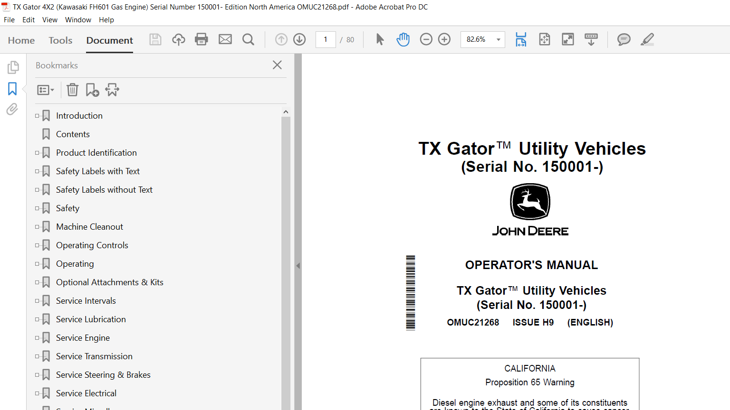This screenshot has height=410, width=730.
Task: Jump to the Safety bookmark
Action: (x=67, y=208)
